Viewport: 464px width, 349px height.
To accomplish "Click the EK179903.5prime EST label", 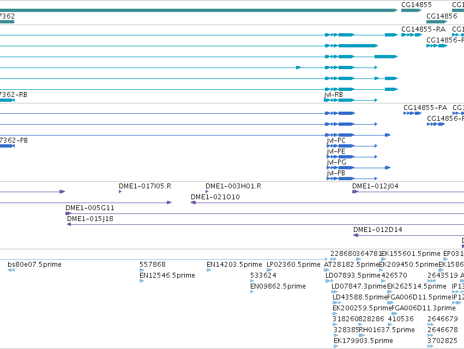I will [x=363, y=341].
